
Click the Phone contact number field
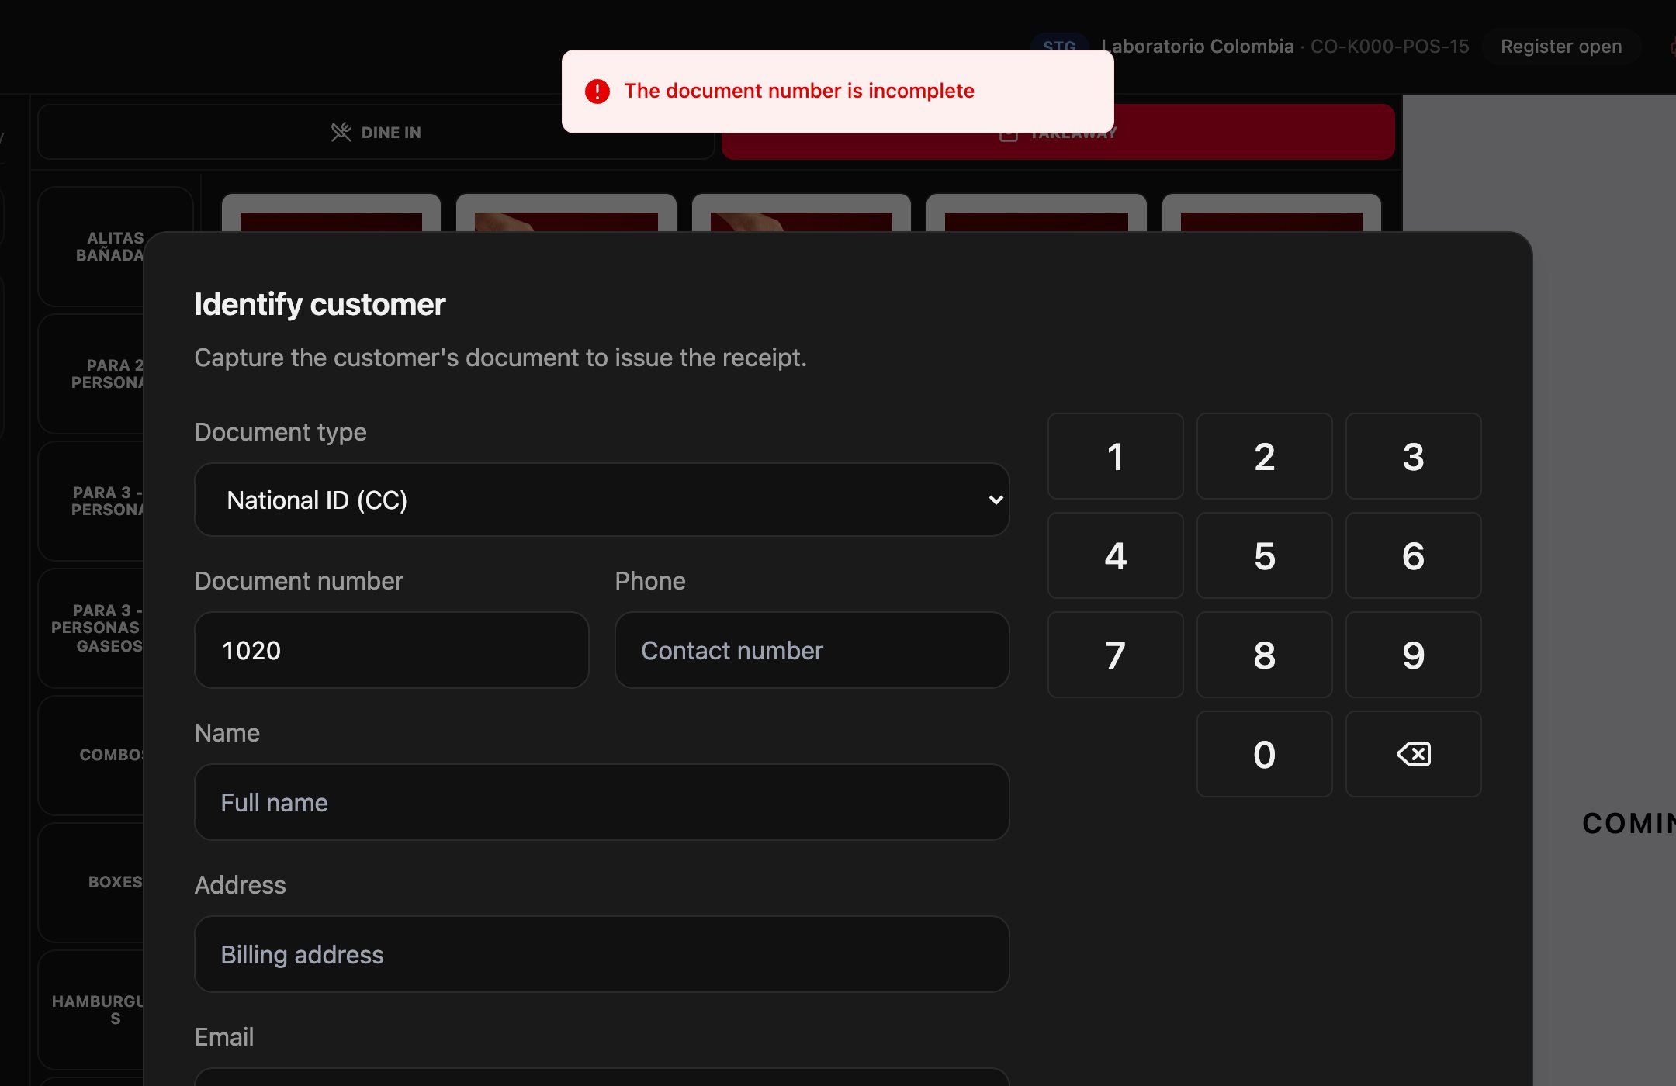pyautogui.click(x=812, y=650)
